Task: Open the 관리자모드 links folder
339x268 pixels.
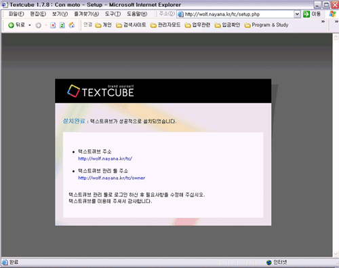Action: [165, 25]
